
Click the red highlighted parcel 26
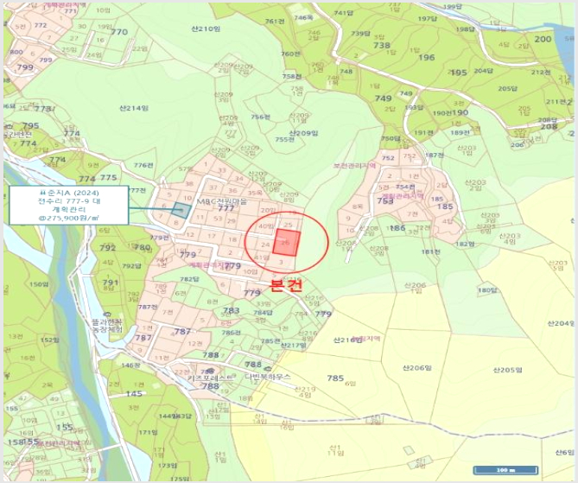coord(287,242)
